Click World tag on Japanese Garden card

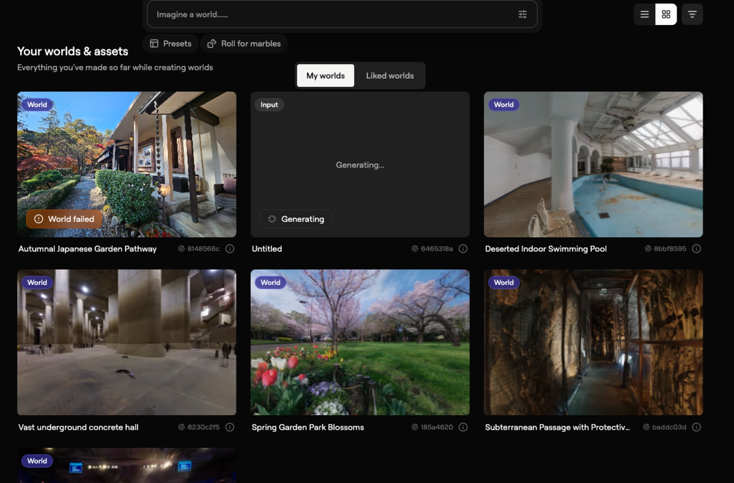(37, 105)
